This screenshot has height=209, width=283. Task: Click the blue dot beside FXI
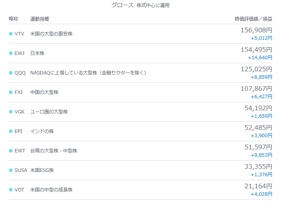pos(11,92)
